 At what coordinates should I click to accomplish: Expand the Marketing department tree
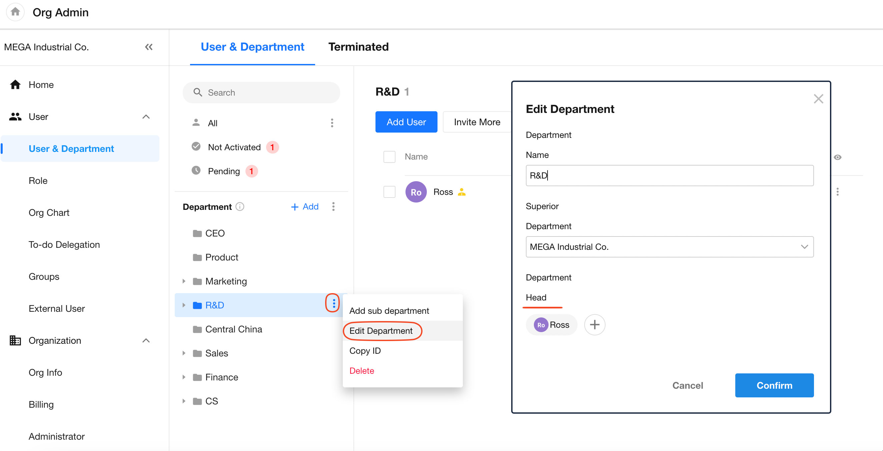tap(184, 281)
